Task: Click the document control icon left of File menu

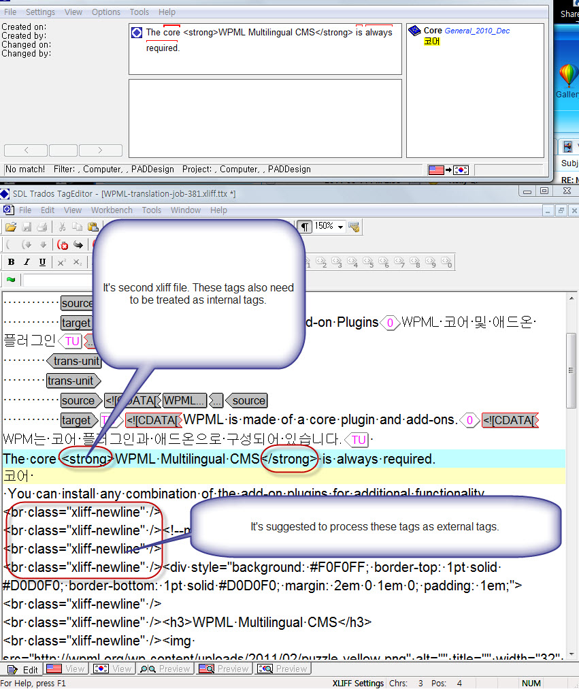Action: (x=8, y=210)
